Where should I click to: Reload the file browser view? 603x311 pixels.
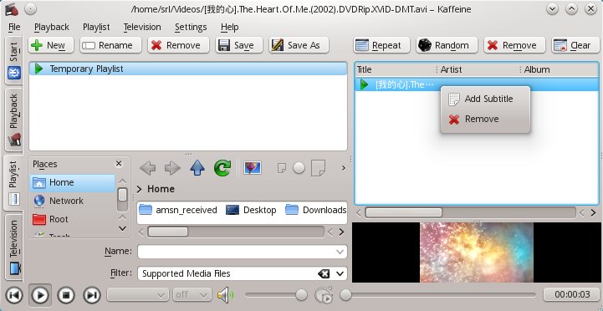[x=222, y=168]
